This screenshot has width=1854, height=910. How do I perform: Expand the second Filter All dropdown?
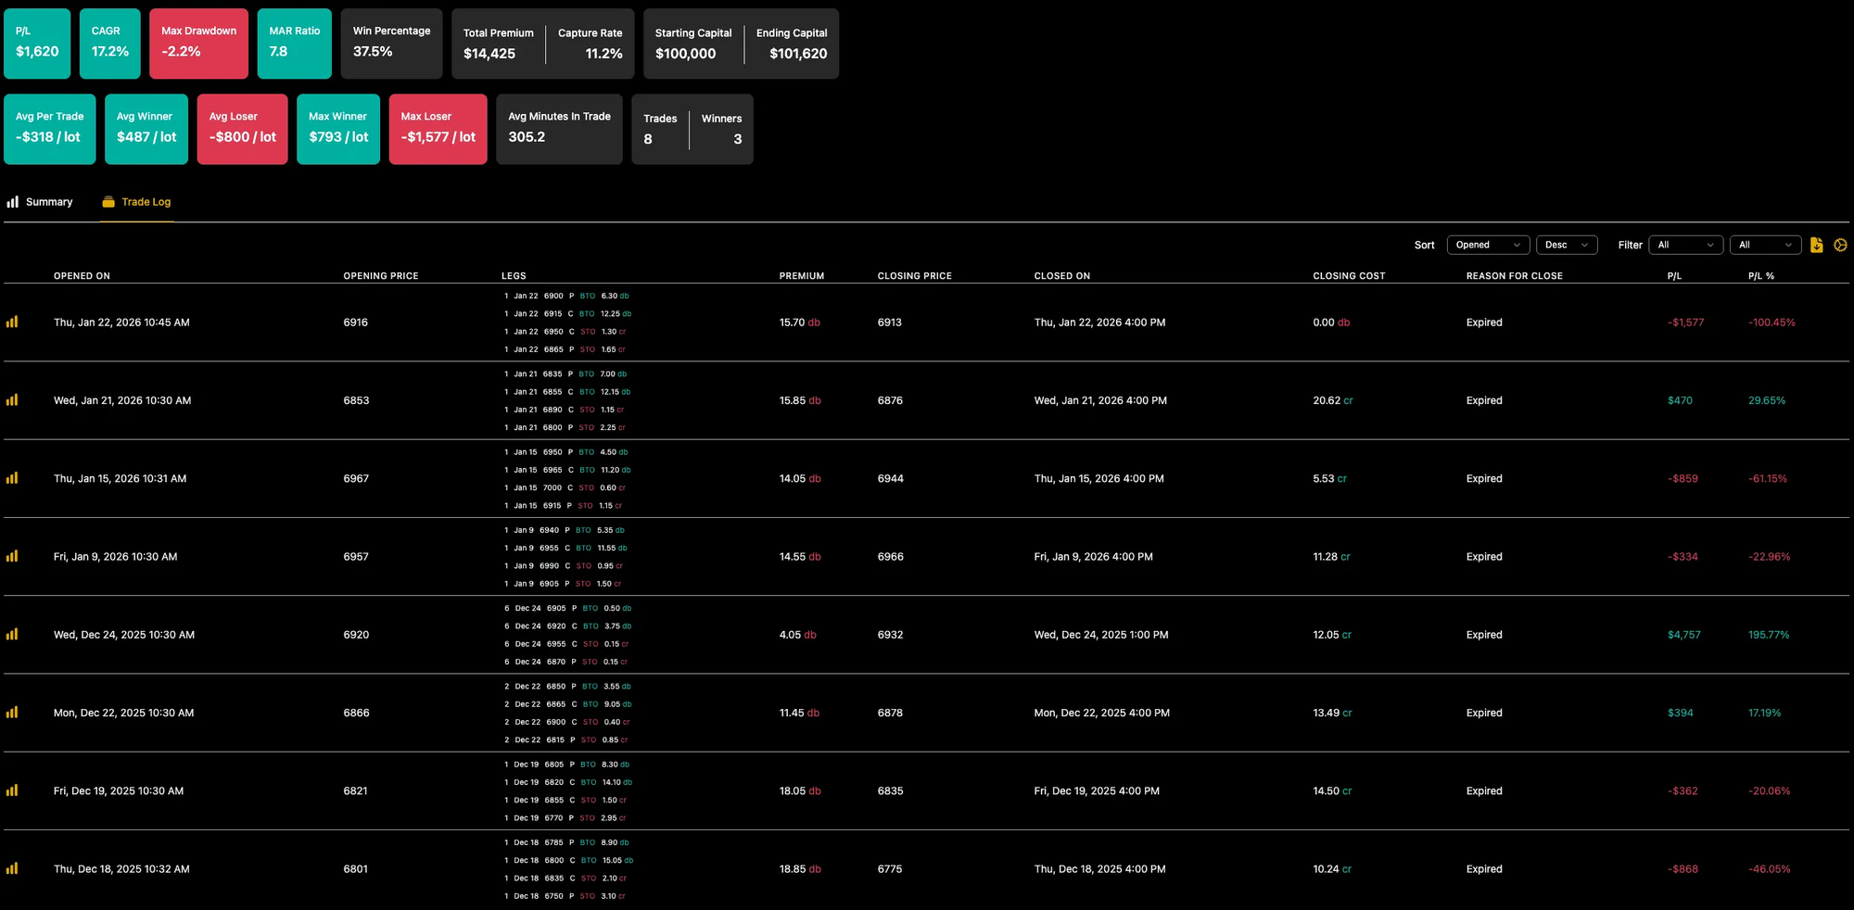pyautogui.click(x=1764, y=246)
